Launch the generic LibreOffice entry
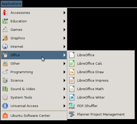Image resolution: width=137 pixels, height=124 pixels. coord(101,55)
